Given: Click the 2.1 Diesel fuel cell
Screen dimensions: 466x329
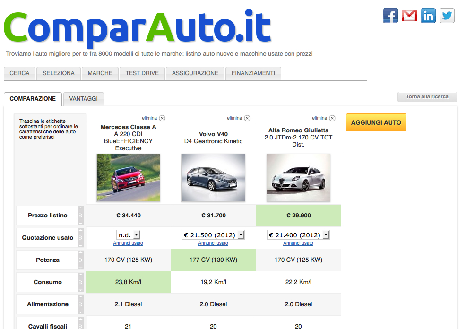Looking at the screenshot, I should 129,304.
